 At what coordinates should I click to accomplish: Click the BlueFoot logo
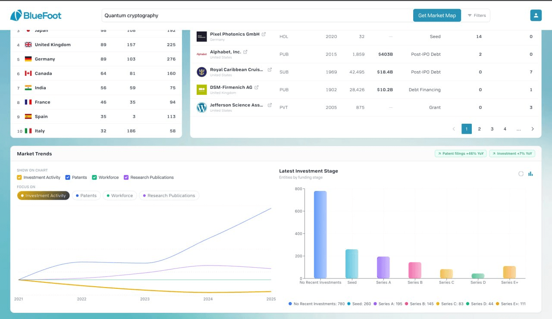[36, 16]
